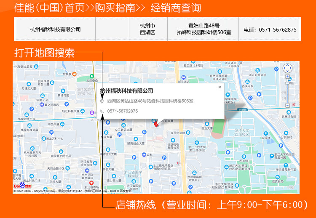Click the 19号线 metro line label
This screenshot has height=218, width=316.
click(242, 110)
